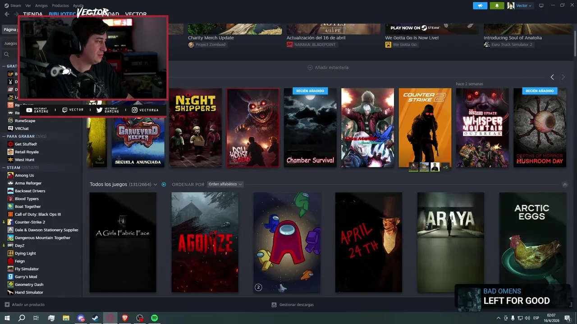Viewport: 577px width, 324px height.
Task: Open the Arctic Eggs game cover
Action: click(x=532, y=243)
